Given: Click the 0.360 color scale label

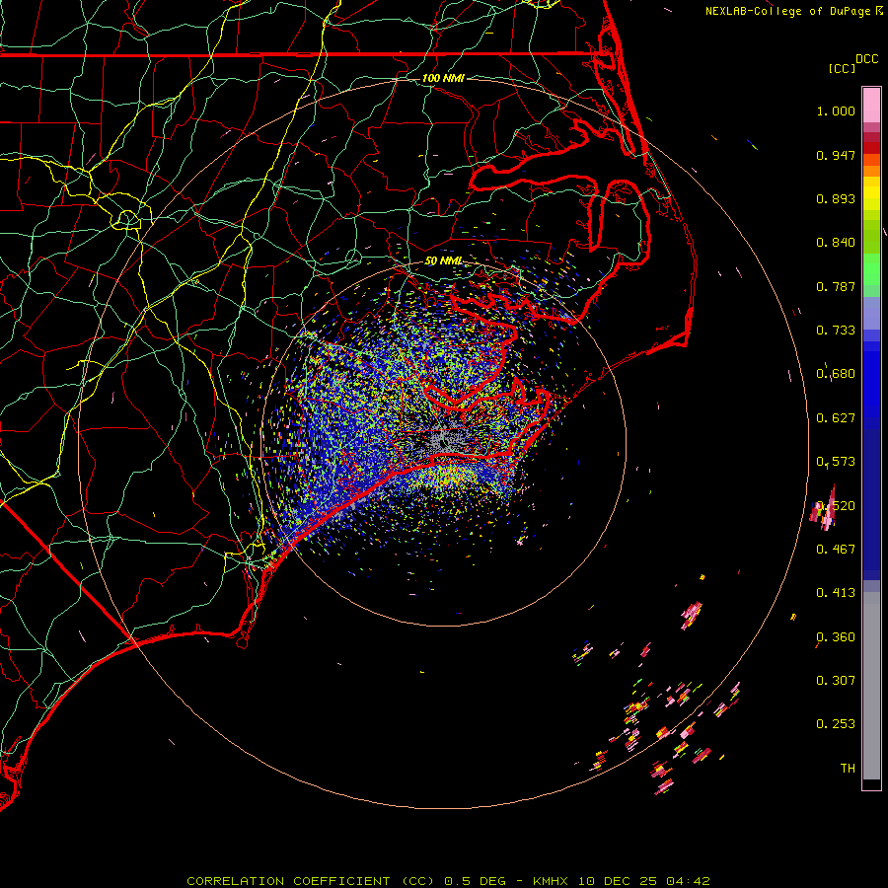Looking at the screenshot, I should (836, 637).
